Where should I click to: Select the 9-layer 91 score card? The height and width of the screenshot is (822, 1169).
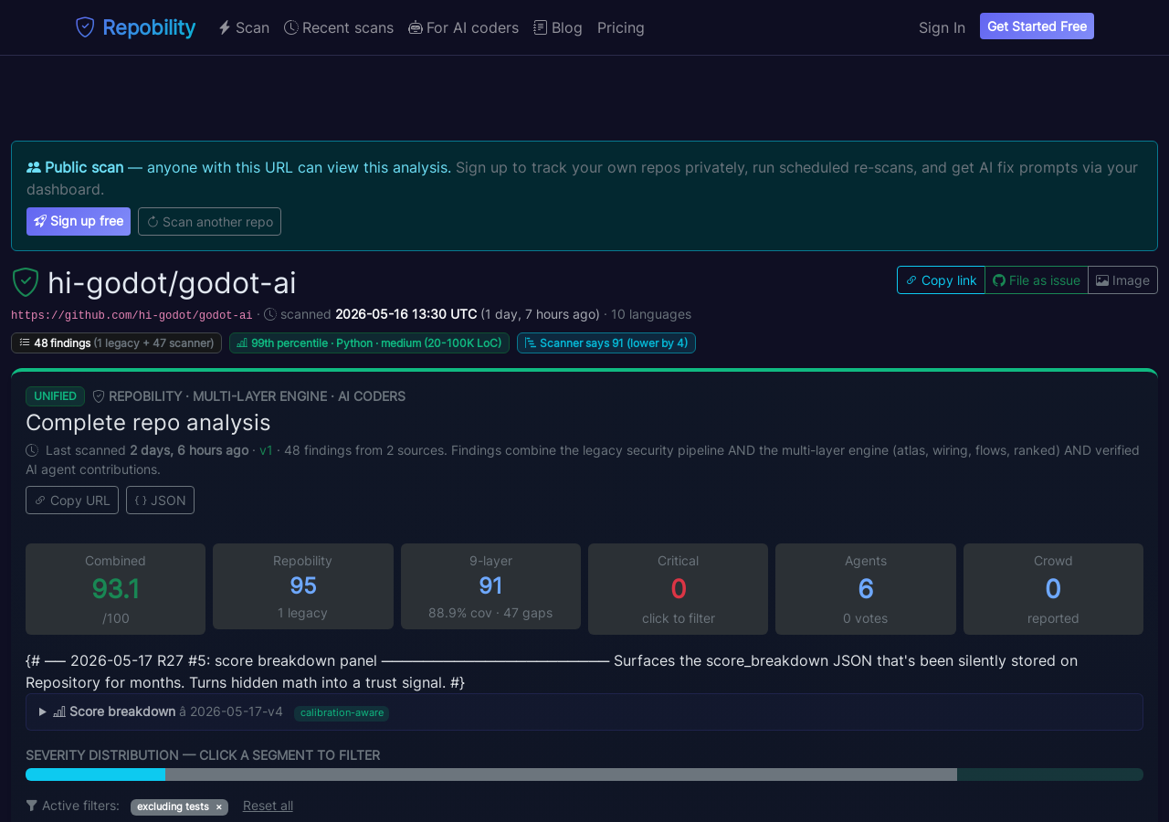490,586
